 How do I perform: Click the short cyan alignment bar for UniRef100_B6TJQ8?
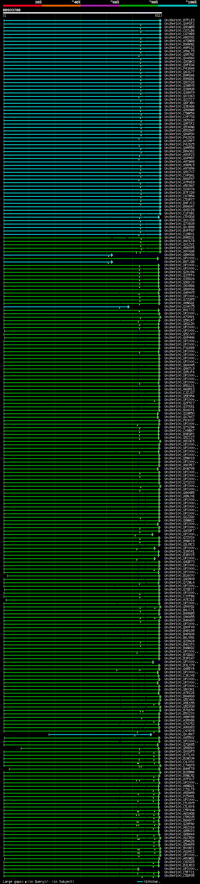click(x=58, y=262)
